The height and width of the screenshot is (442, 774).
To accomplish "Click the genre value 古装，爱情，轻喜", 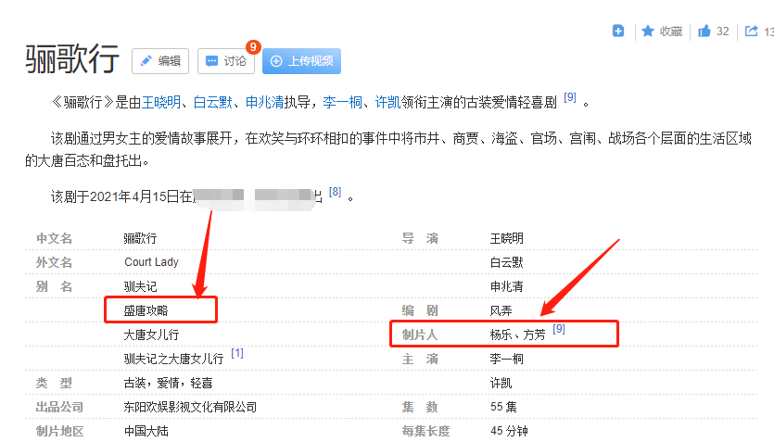I will click(x=169, y=384).
